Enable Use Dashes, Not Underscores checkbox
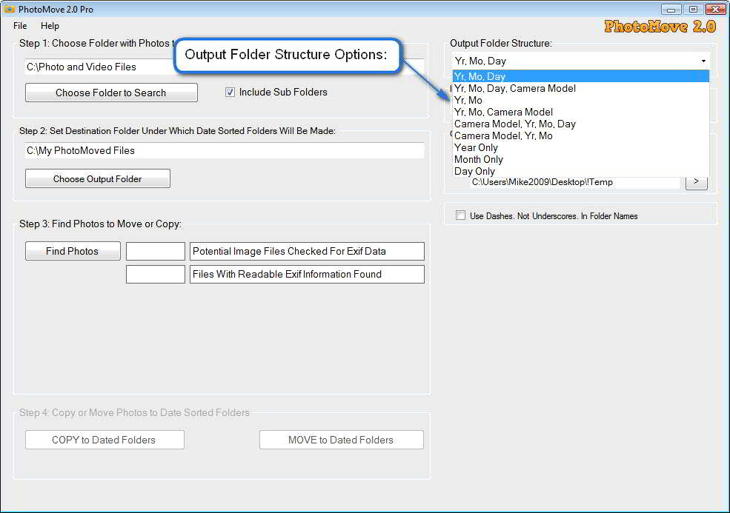The width and height of the screenshot is (730, 513). pyautogui.click(x=460, y=215)
